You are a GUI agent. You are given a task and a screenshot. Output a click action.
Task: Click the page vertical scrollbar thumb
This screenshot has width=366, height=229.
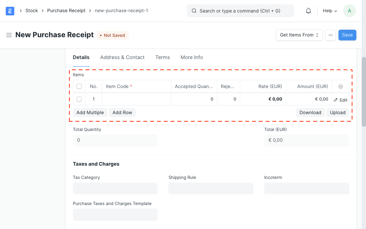tap(364, 91)
